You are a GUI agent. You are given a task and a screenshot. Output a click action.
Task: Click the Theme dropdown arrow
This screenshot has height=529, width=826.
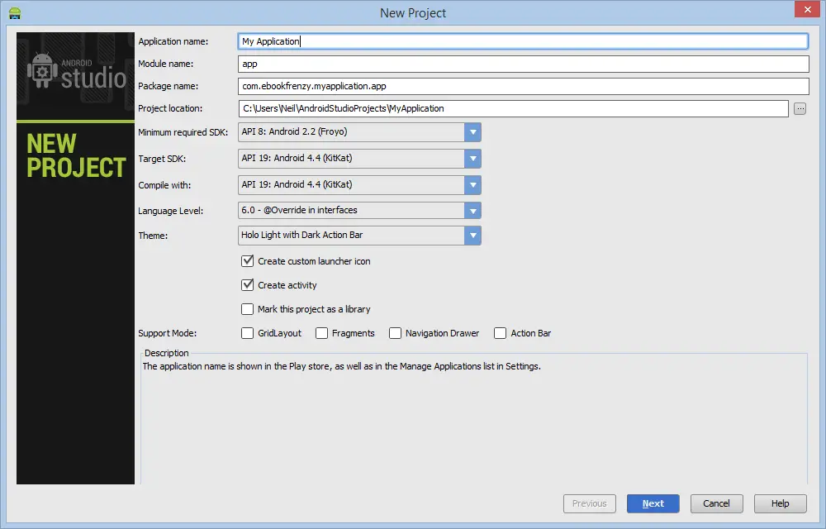tap(472, 236)
